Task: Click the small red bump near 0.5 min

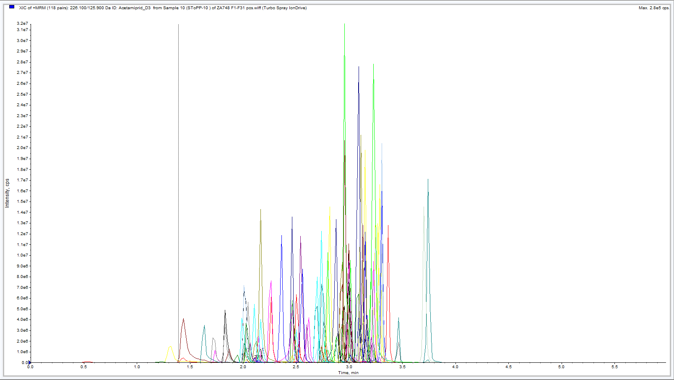Action: point(87,362)
